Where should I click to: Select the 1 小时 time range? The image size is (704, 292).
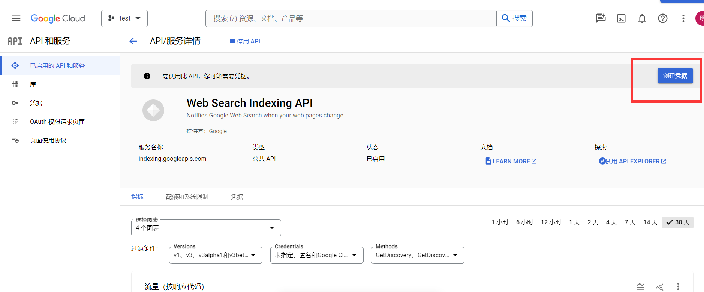click(x=500, y=222)
